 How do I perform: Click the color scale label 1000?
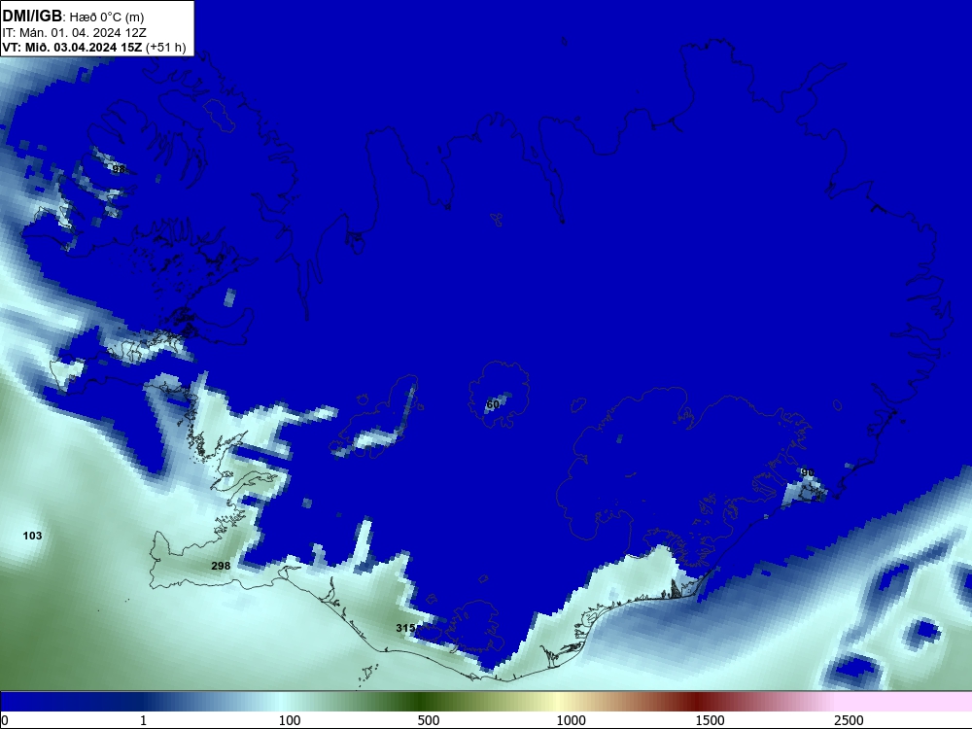[x=571, y=720]
